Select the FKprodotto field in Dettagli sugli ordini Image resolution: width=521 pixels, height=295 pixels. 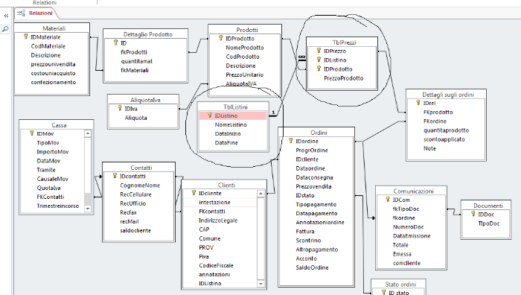pyautogui.click(x=438, y=112)
